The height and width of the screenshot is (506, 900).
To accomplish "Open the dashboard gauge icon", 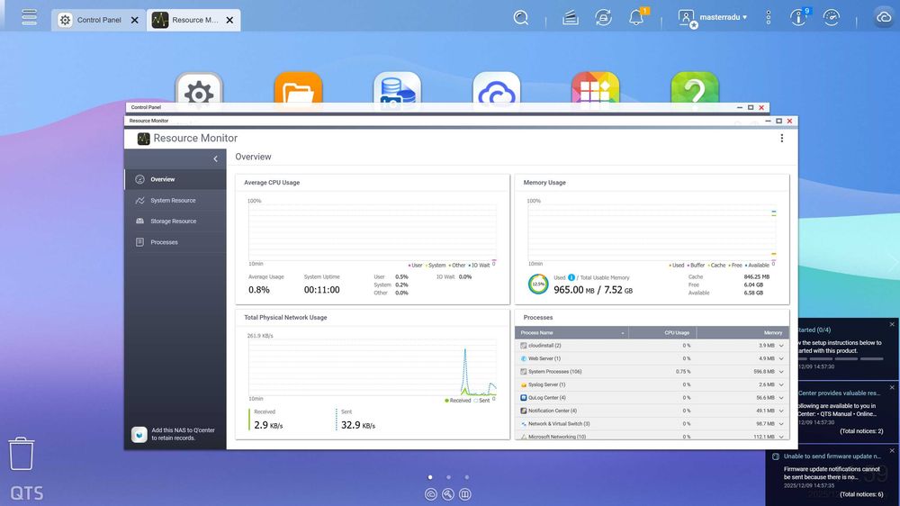I will (x=831, y=18).
